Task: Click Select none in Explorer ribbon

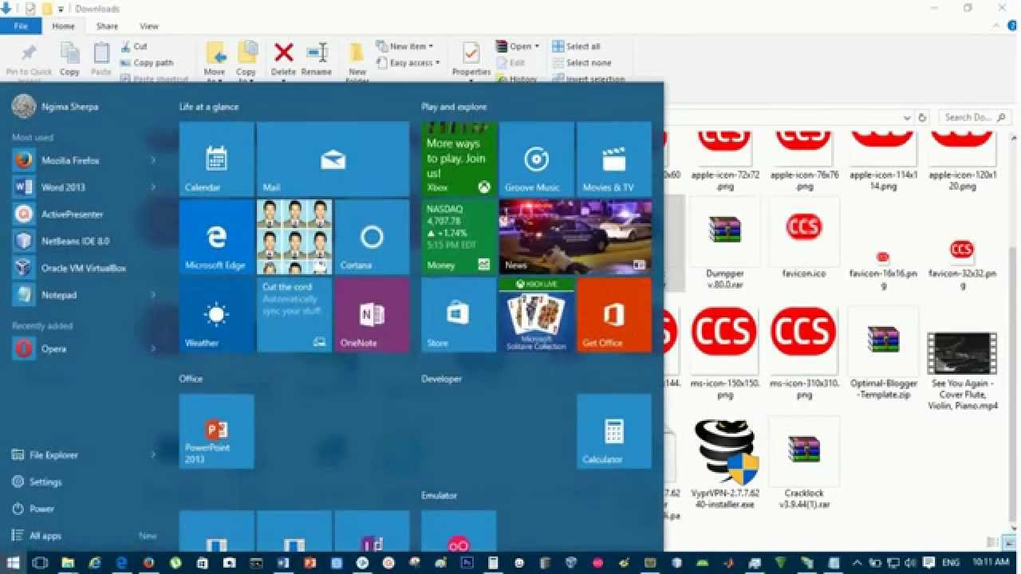Action: click(x=582, y=63)
